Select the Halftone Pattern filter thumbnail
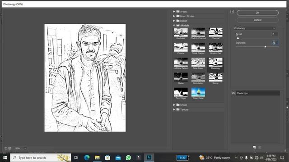The image size is (289, 162). pos(181,62)
